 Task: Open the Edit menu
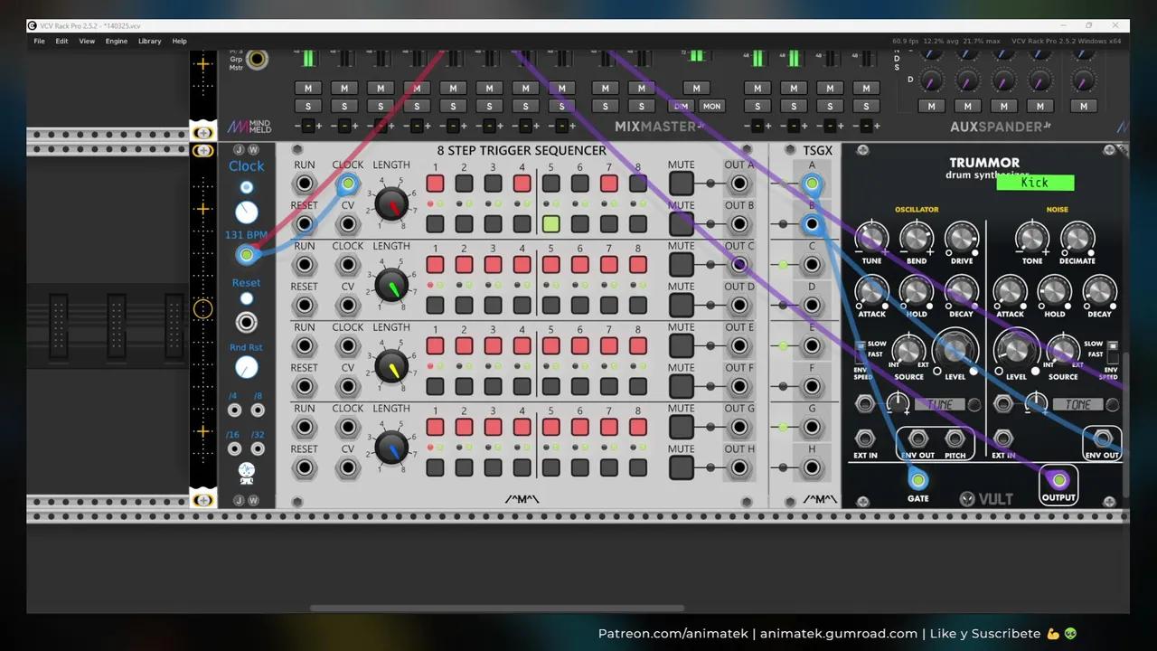tap(61, 41)
